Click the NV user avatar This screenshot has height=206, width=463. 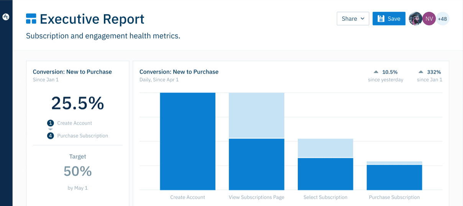click(x=429, y=18)
